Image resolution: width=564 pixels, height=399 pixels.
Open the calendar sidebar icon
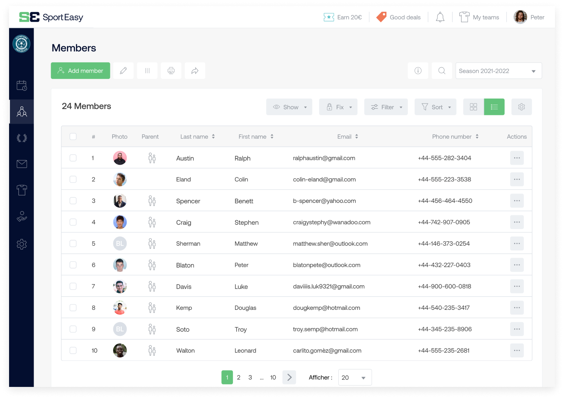22,86
